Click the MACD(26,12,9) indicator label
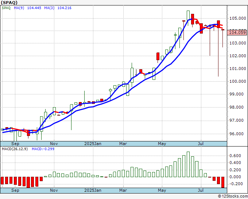The width and height of the screenshot is (248, 199). click(x=15, y=149)
